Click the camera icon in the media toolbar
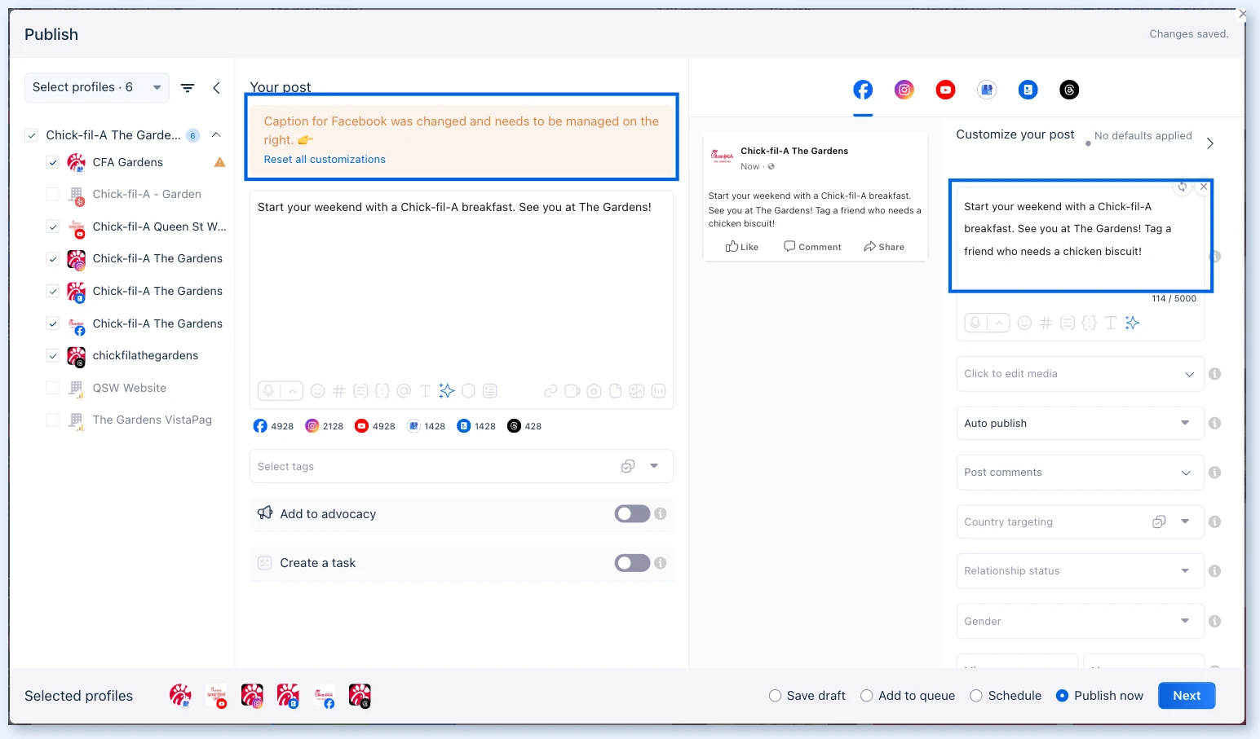The image size is (1260, 739). 594,391
